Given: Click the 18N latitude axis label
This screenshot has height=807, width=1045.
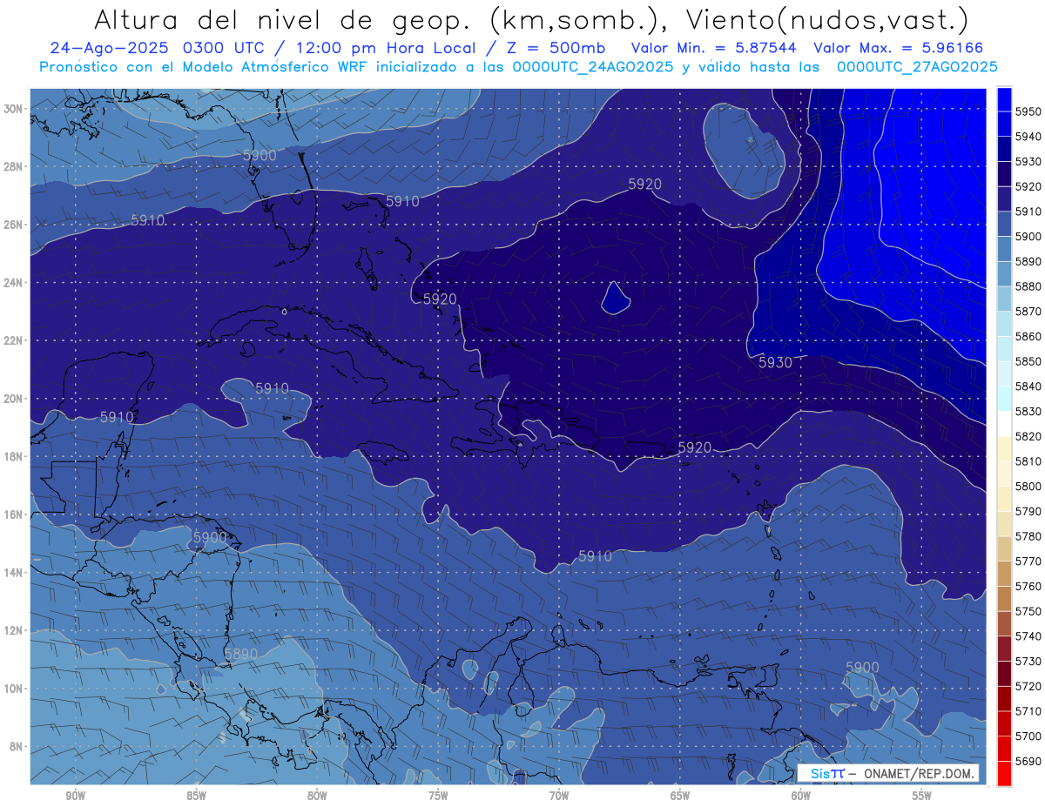Looking at the screenshot, I should pos(13,456).
